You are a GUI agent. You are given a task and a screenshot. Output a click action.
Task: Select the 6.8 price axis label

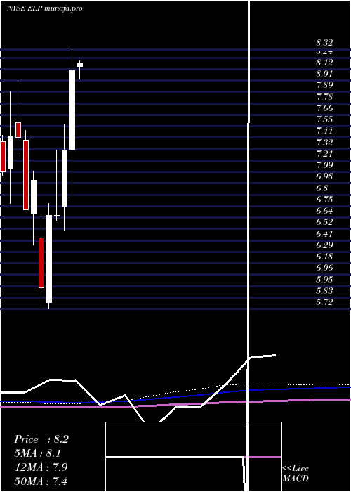pos(322,188)
